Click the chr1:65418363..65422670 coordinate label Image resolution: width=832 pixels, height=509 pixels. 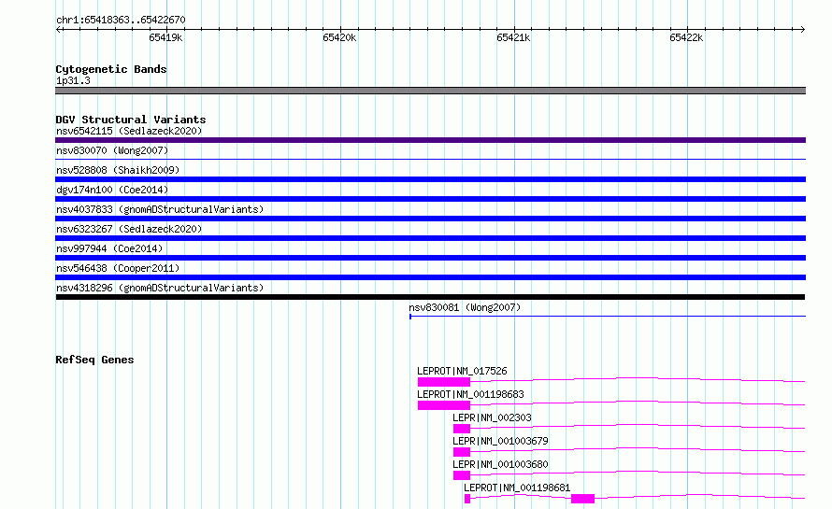point(121,20)
